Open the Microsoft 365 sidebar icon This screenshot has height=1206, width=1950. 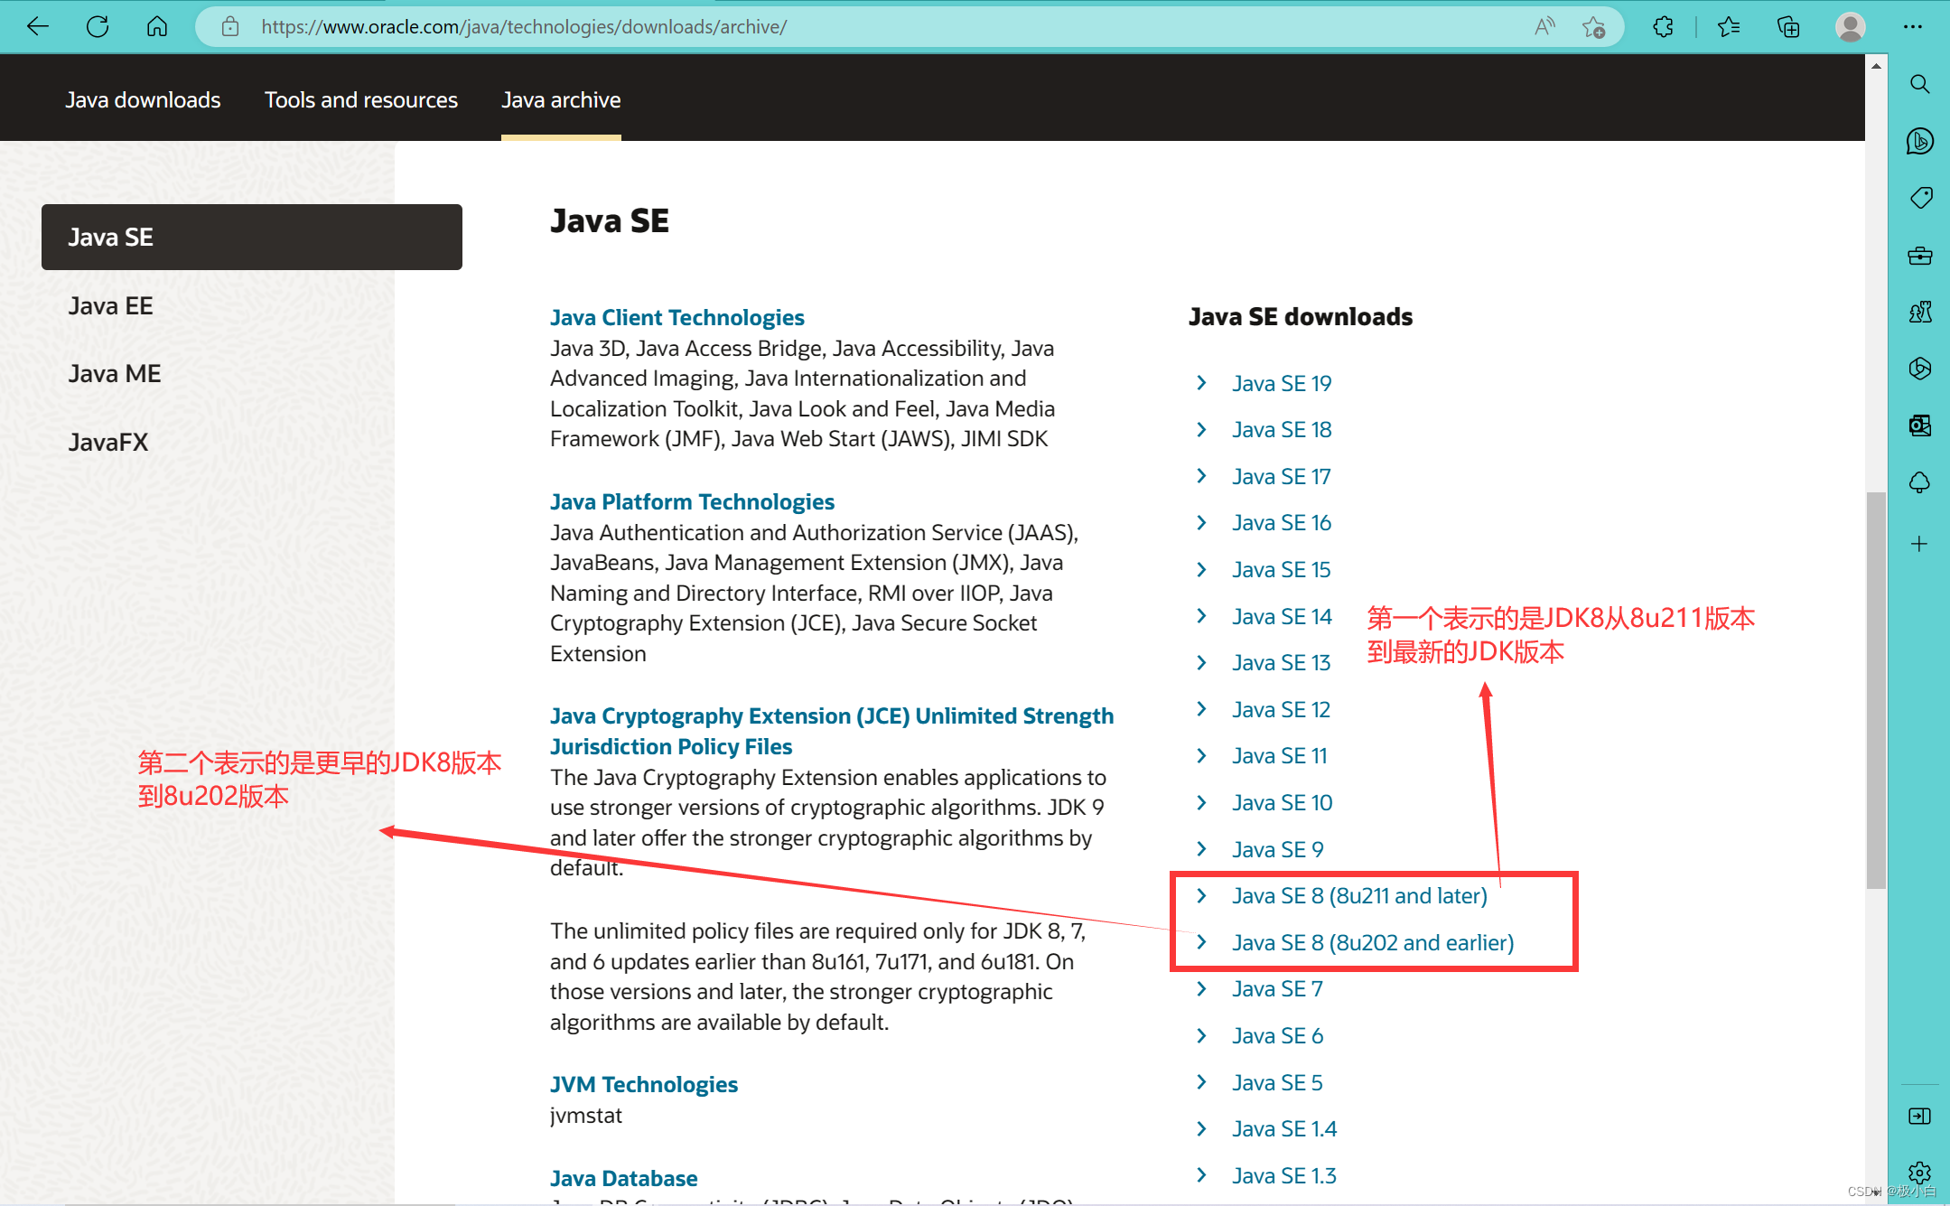pos(1919,369)
